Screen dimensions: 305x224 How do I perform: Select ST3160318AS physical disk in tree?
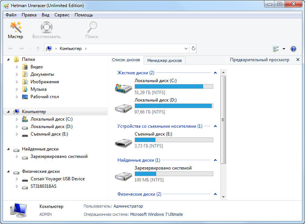click(x=43, y=186)
